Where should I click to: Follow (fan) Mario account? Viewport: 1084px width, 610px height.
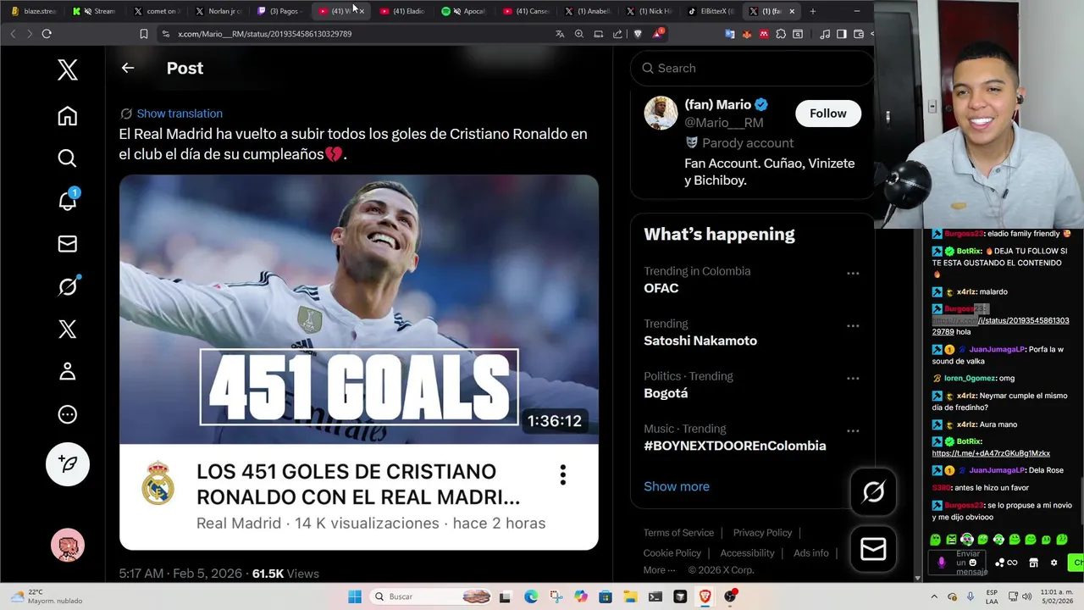tap(827, 114)
